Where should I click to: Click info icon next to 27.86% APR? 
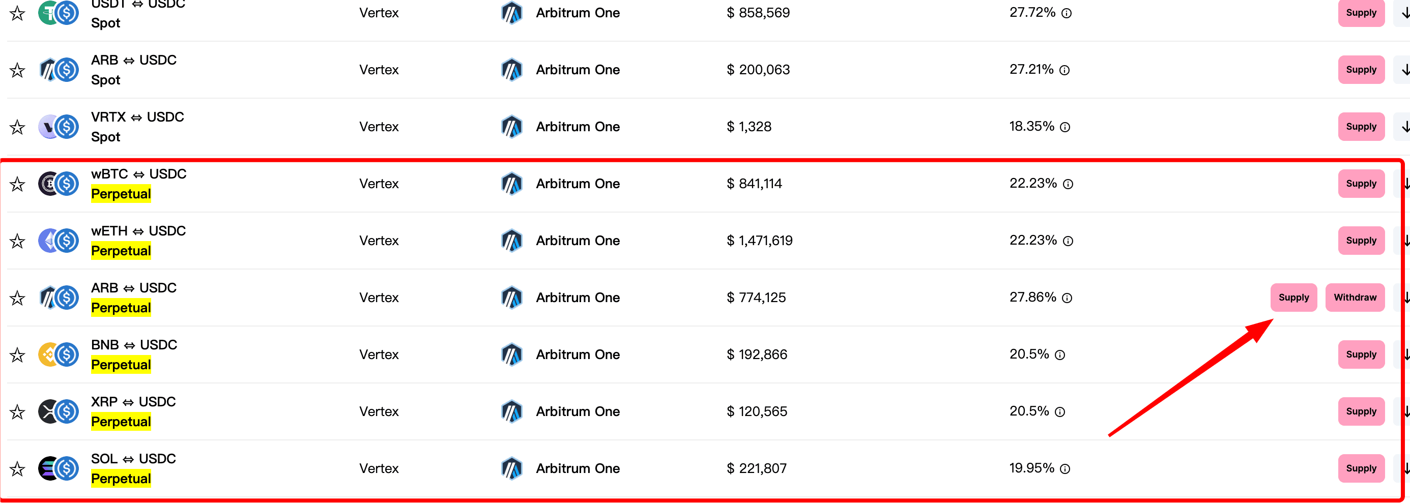point(1067,298)
